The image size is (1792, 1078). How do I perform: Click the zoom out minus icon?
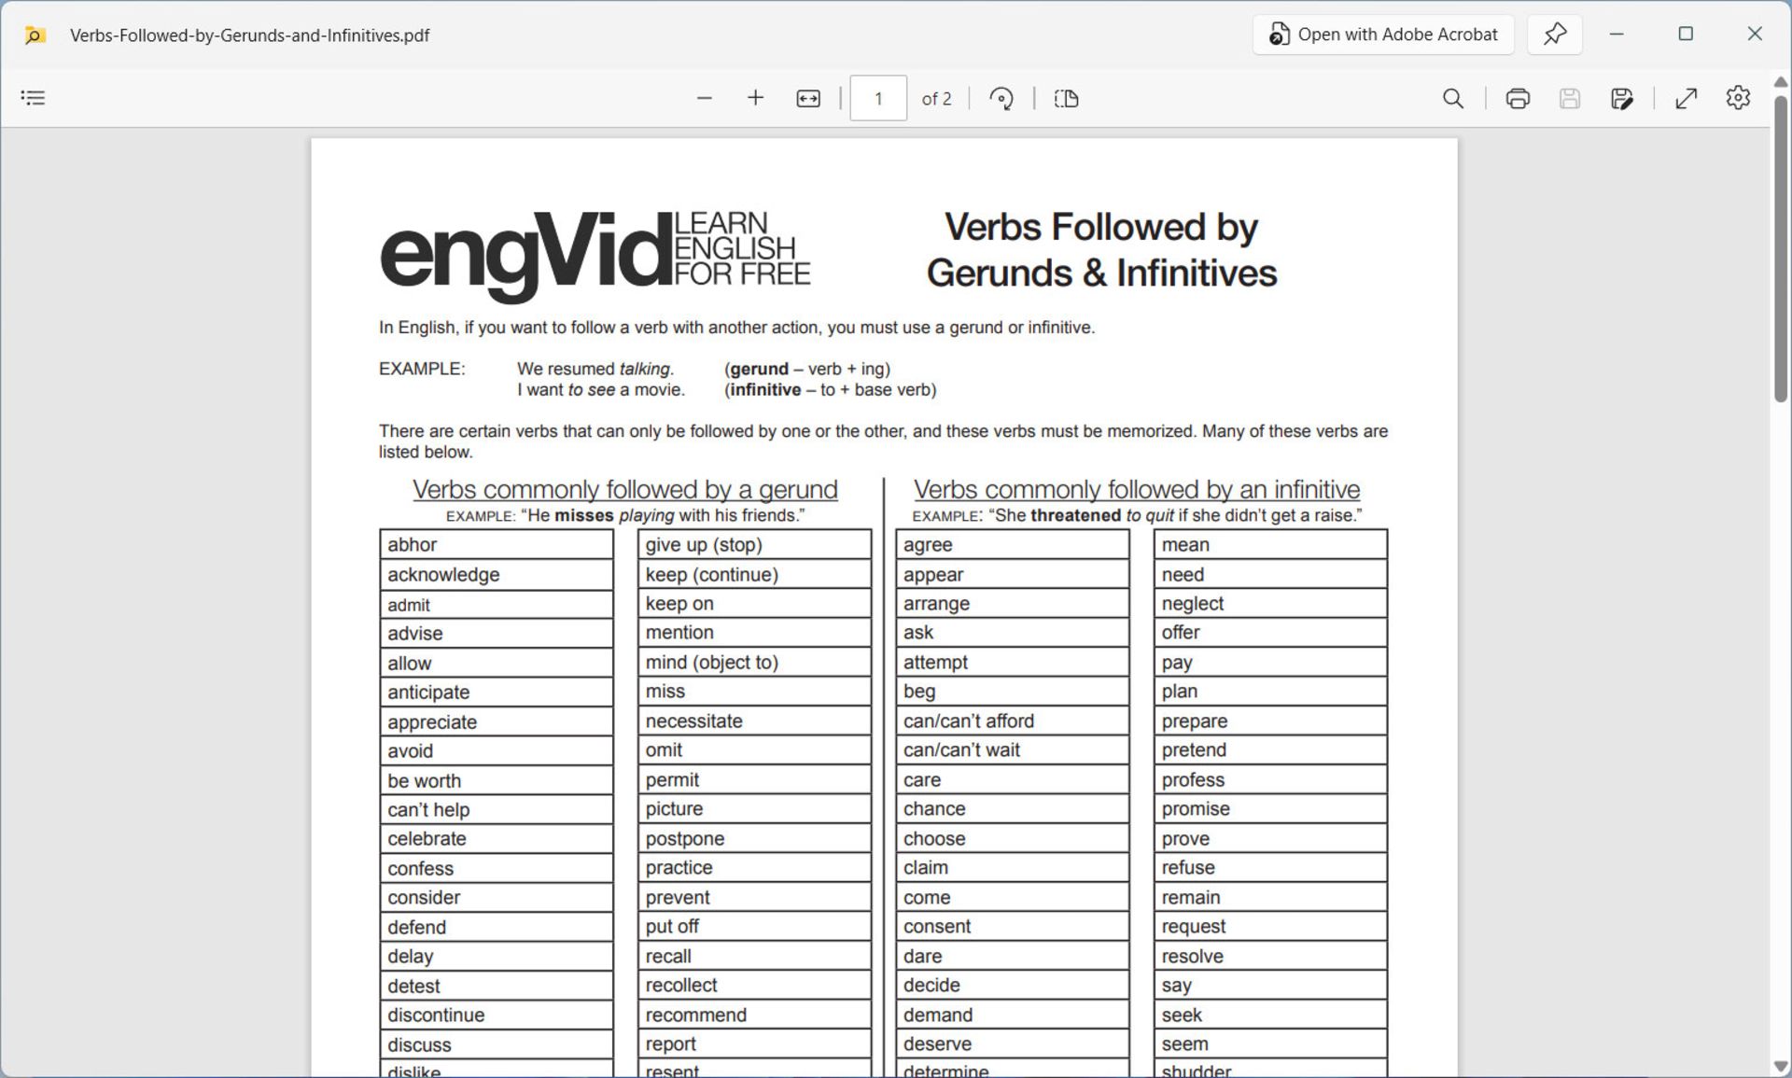click(702, 99)
